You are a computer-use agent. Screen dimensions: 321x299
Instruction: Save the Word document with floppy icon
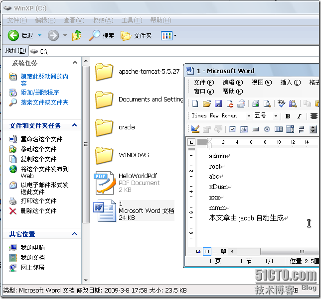click(218, 103)
